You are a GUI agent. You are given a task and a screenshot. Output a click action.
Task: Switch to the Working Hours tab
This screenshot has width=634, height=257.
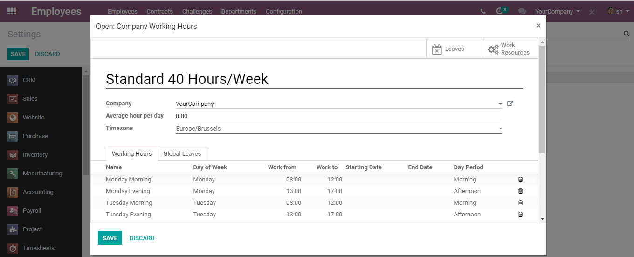click(x=131, y=153)
